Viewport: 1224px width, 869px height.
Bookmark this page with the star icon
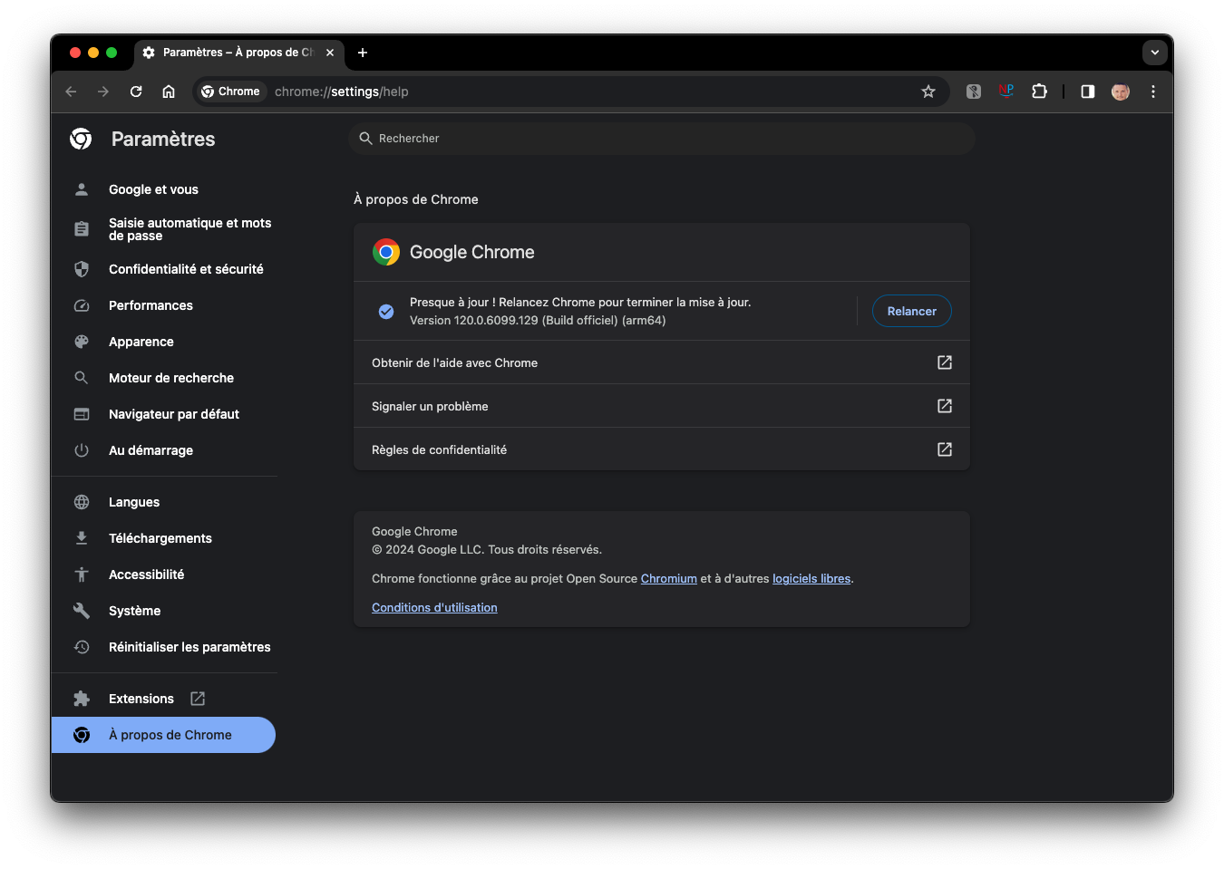[928, 92]
